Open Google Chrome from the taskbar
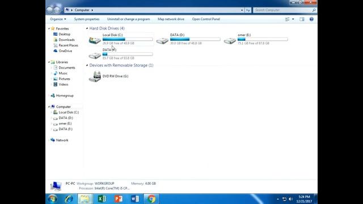This screenshot has width=363, height=204. pos(151,199)
